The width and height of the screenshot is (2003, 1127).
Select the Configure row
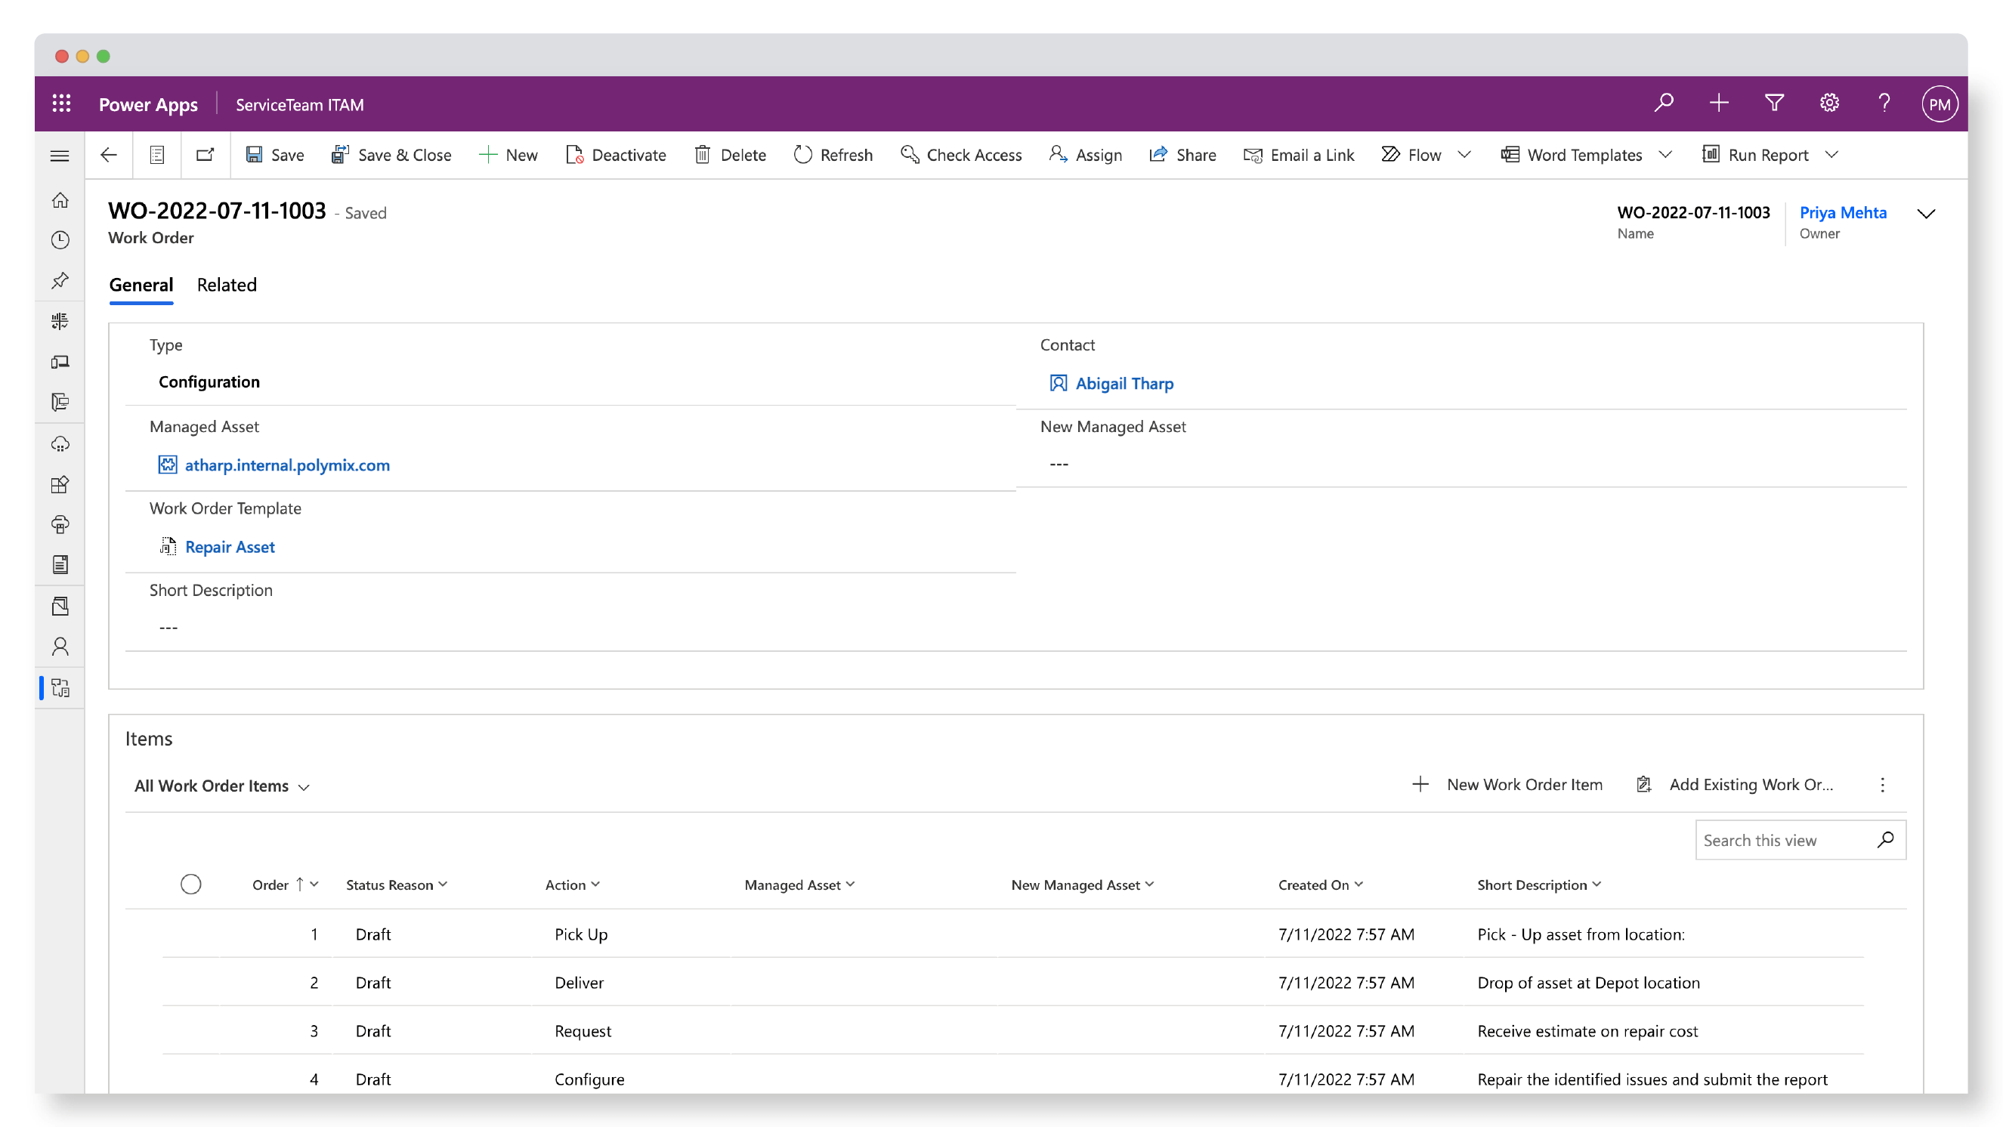point(1012,1079)
